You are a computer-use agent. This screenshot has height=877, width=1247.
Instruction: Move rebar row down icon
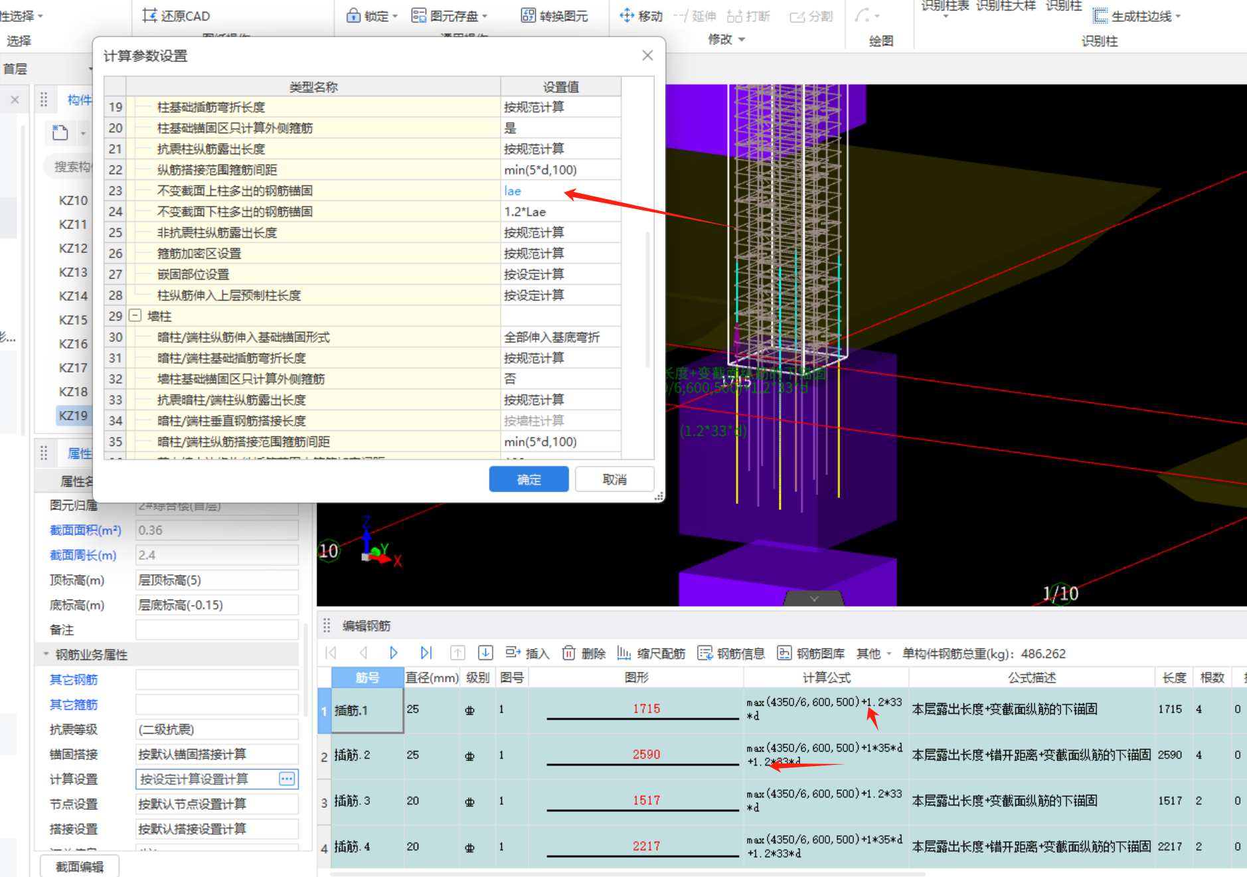[485, 653]
